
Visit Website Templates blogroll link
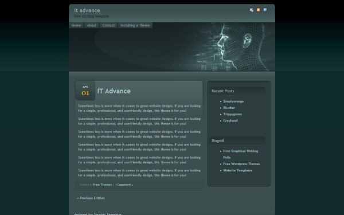238,170
